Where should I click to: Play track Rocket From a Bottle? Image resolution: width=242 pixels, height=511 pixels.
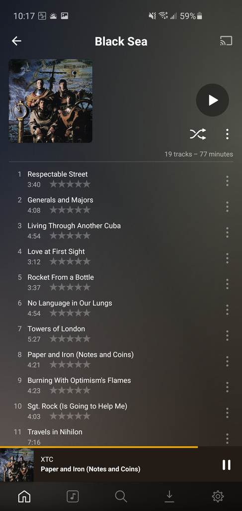61,277
